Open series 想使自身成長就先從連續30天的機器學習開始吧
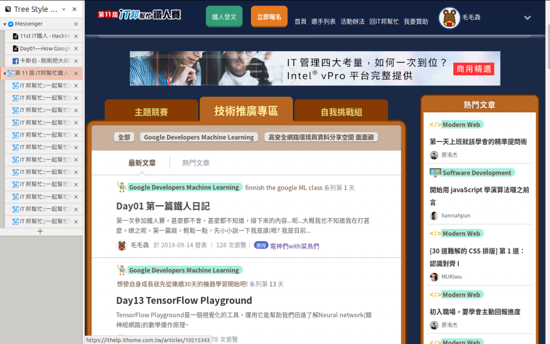550x344 pixels. (x=182, y=284)
